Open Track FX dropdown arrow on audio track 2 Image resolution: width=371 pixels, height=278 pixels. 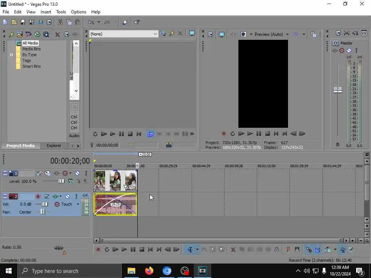point(61,197)
